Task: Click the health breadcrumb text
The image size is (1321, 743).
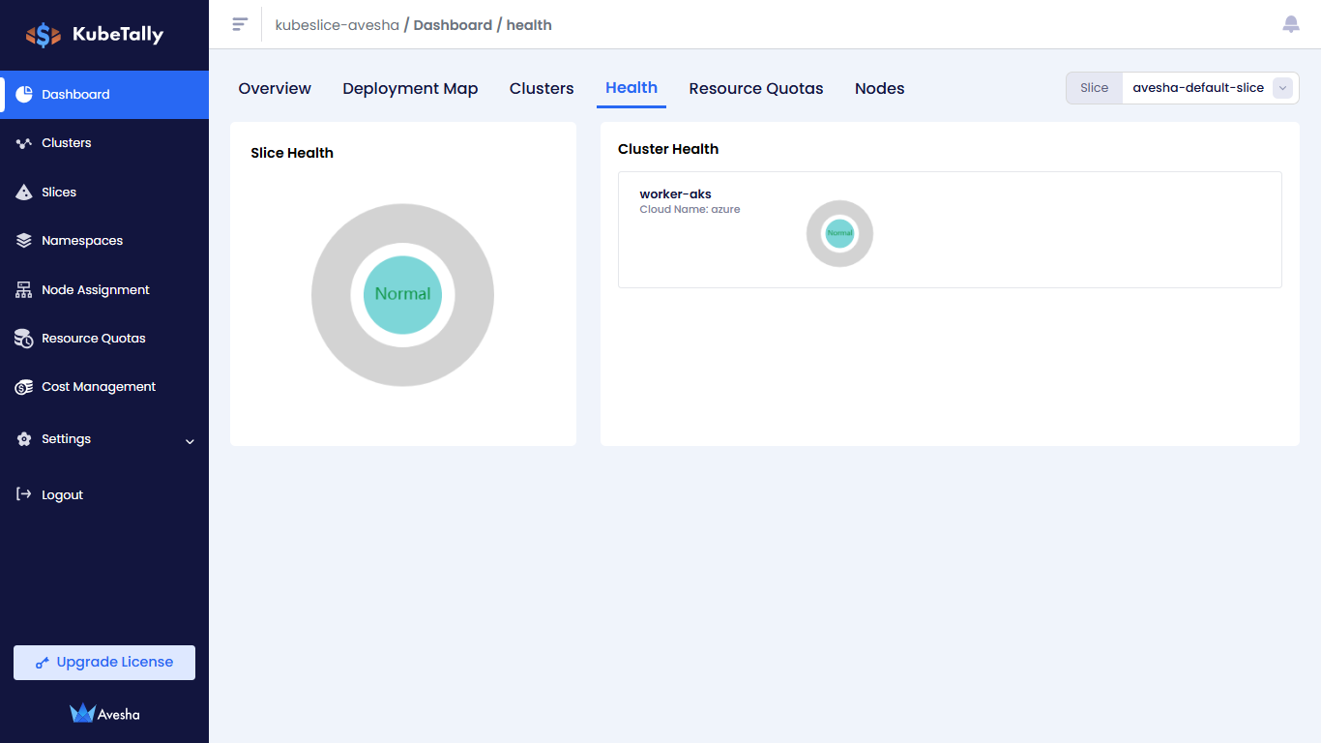Action: [529, 25]
